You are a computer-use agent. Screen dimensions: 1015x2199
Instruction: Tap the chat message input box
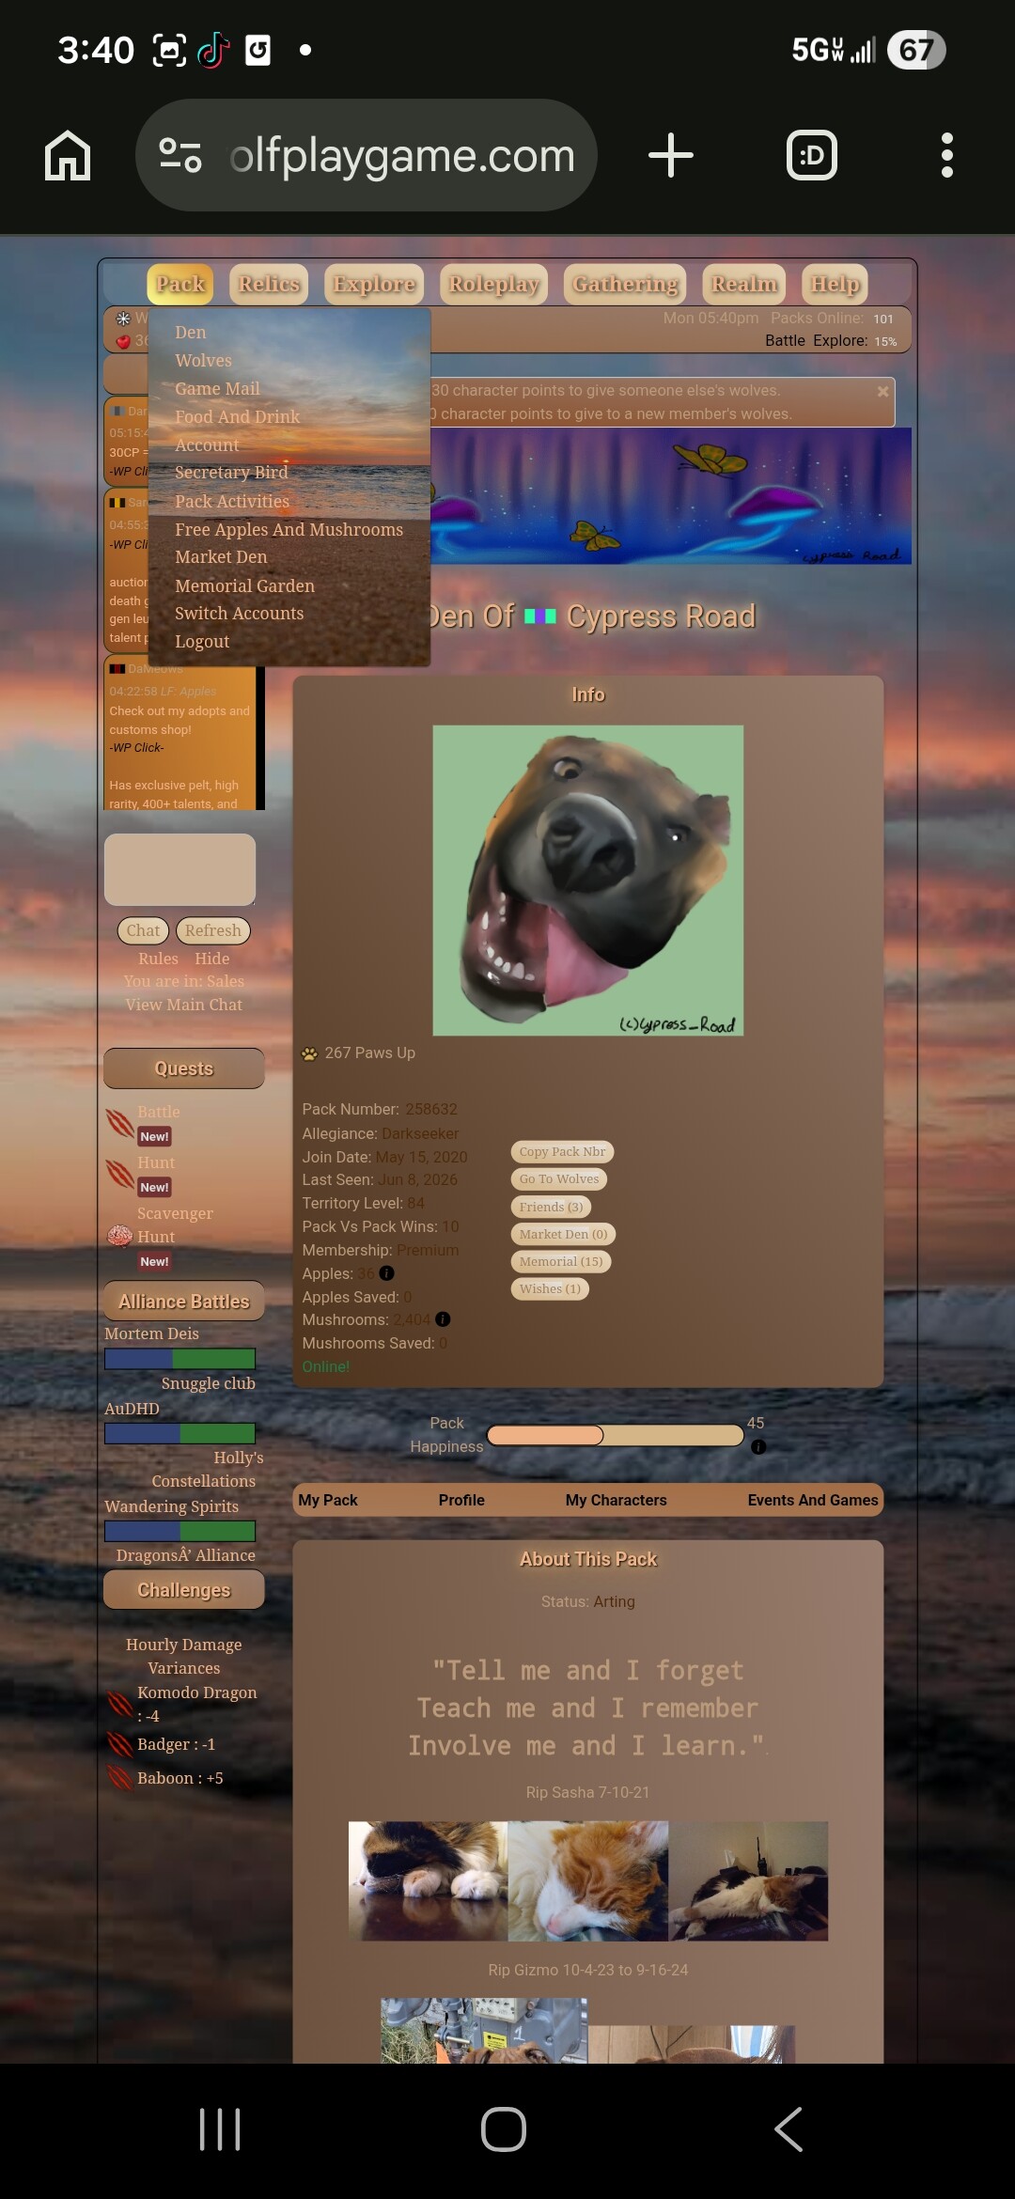click(x=180, y=870)
